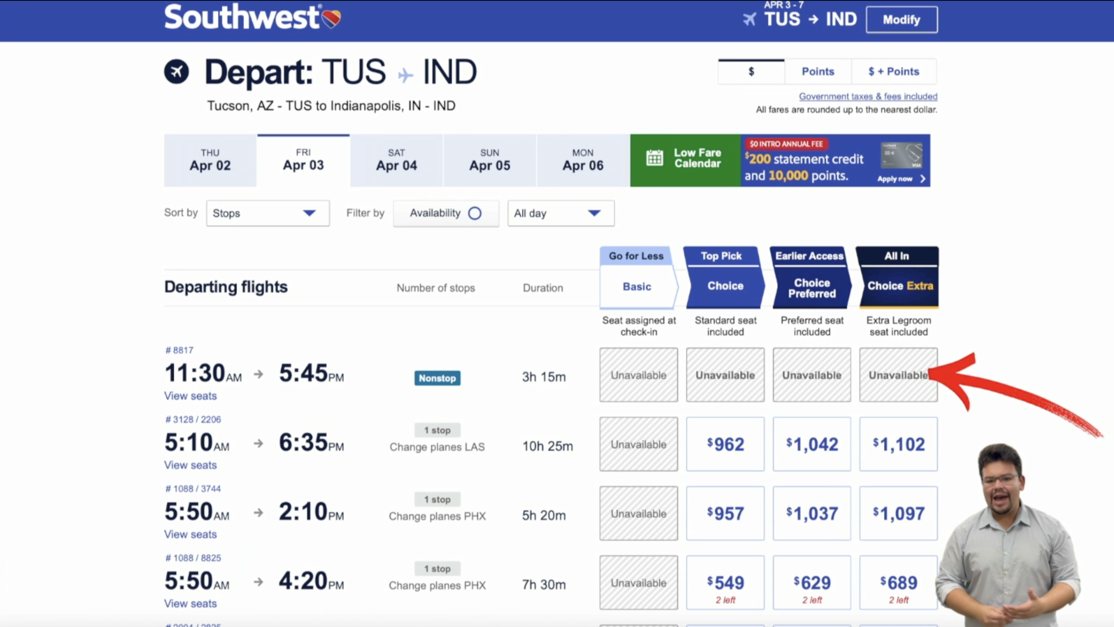This screenshot has width=1114, height=627.
Task: Click the round airplane icon beside Depart
Action: coord(176,72)
